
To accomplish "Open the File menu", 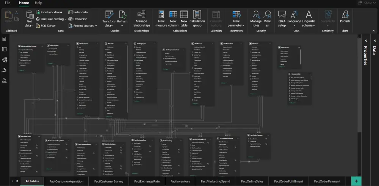I will 8,3.
